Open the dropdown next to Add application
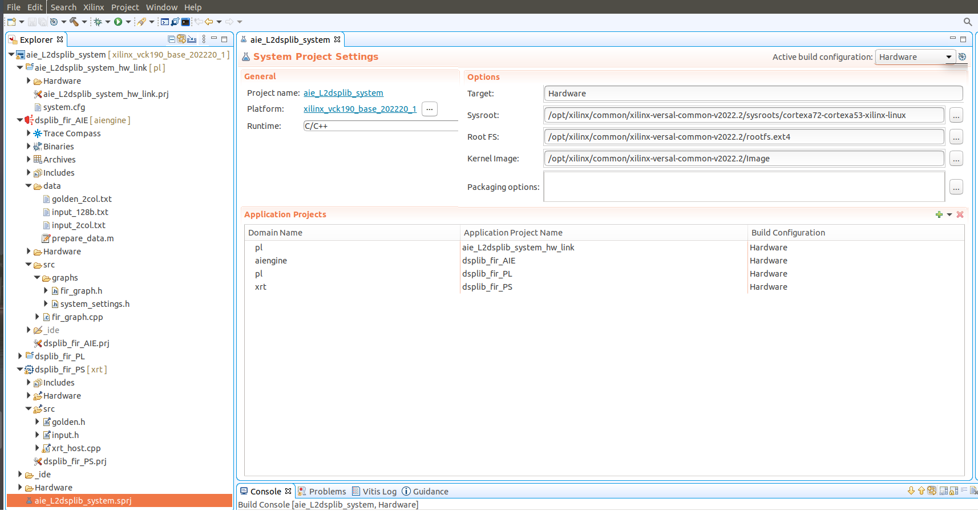The width and height of the screenshot is (978, 519). click(x=949, y=214)
